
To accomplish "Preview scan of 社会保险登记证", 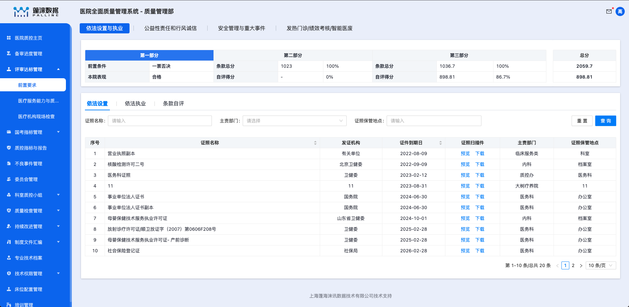I will [465, 251].
